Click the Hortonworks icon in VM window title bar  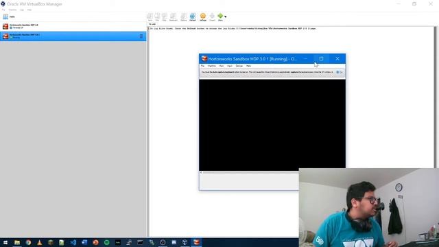(204, 58)
